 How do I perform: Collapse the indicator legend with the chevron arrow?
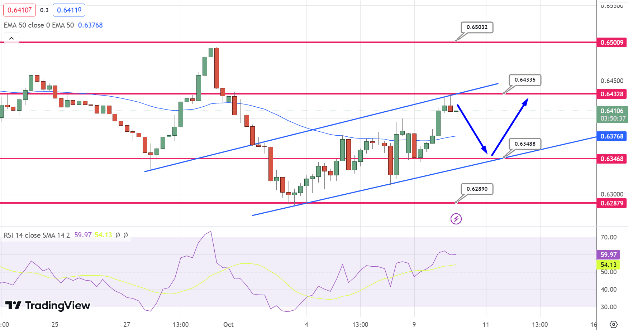click(11, 38)
